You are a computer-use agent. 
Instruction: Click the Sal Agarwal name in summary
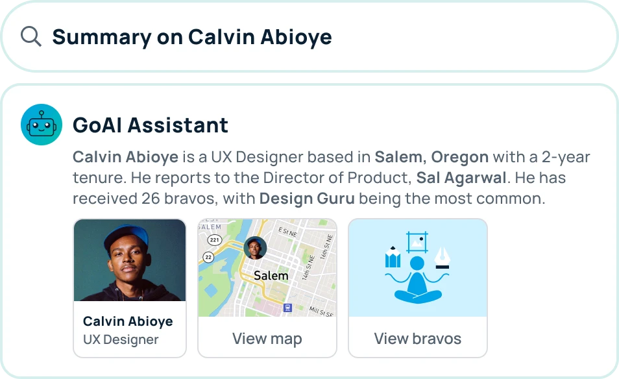(461, 178)
